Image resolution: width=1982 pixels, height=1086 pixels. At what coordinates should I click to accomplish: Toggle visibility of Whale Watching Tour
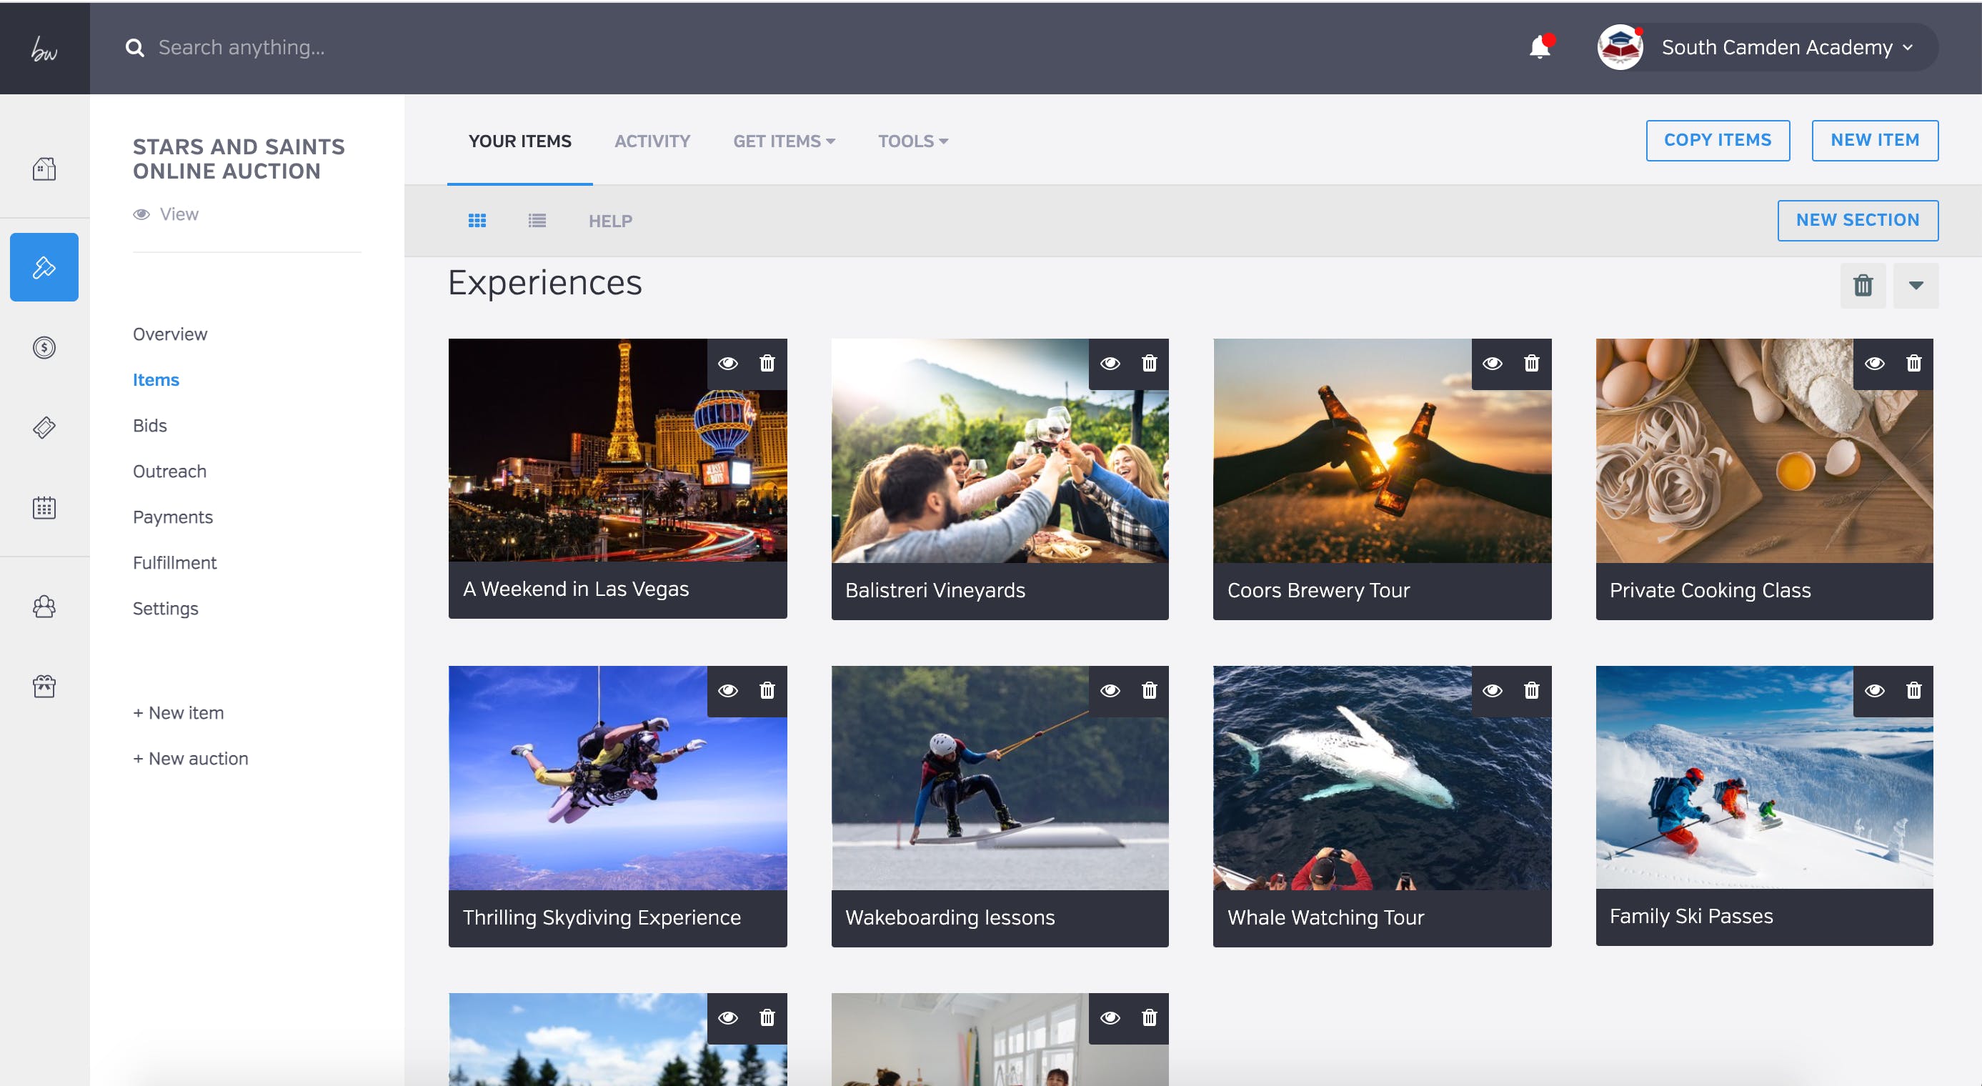click(1493, 691)
